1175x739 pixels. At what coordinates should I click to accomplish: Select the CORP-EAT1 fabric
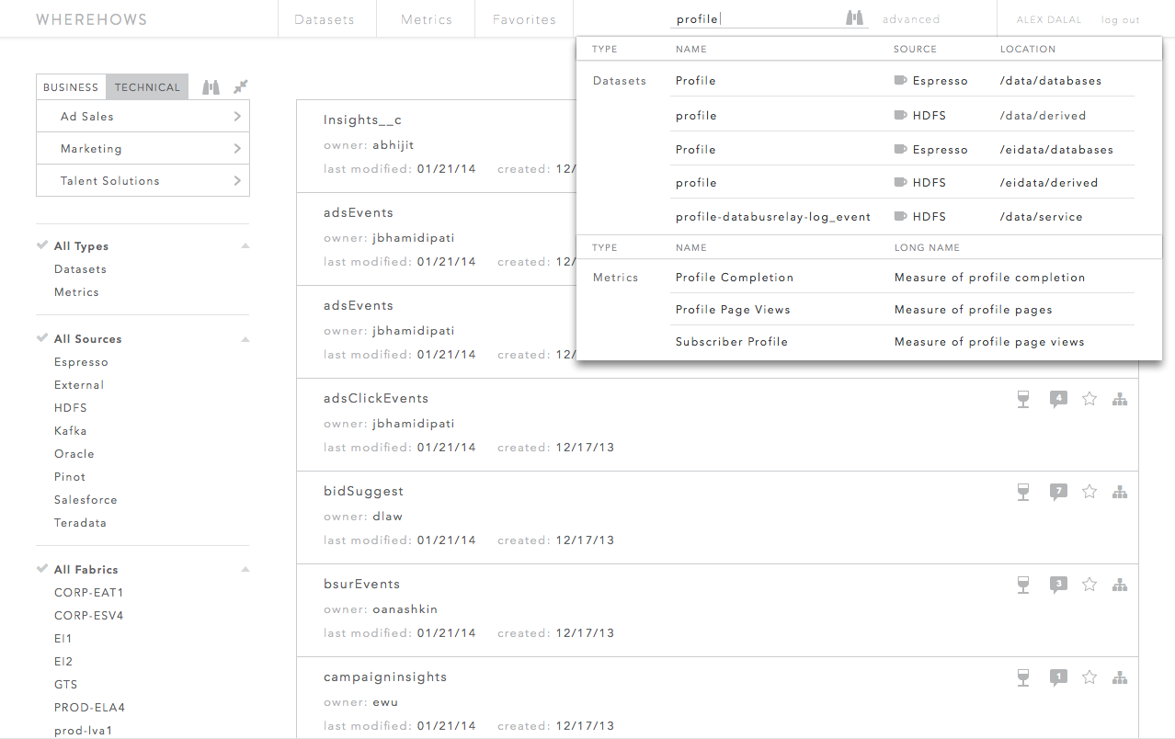point(88,593)
